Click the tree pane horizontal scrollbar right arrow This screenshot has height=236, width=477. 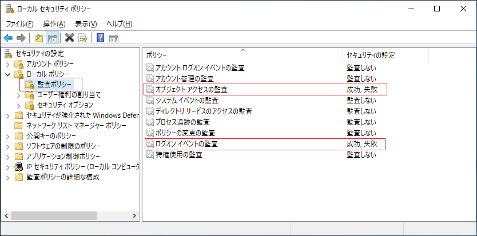(x=134, y=215)
